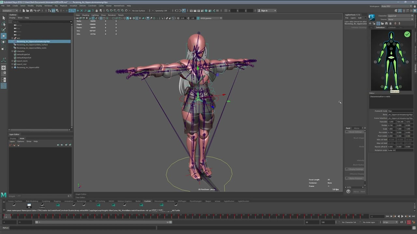Expand the export_skel node in Outliner

12,64
